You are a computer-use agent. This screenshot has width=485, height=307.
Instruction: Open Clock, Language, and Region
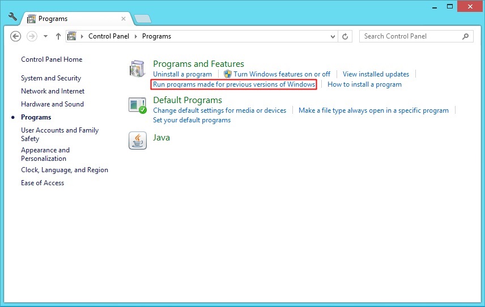tap(65, 170)
